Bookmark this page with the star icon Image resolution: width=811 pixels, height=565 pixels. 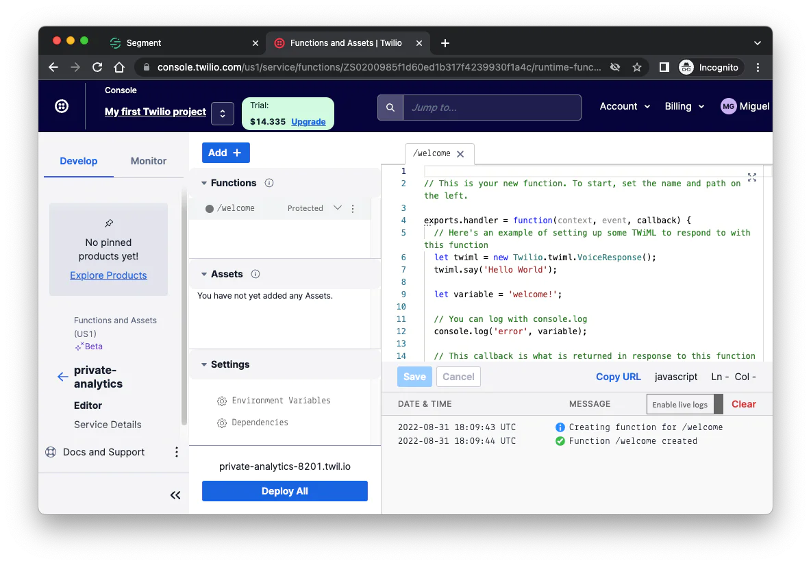tap(637, 67)
